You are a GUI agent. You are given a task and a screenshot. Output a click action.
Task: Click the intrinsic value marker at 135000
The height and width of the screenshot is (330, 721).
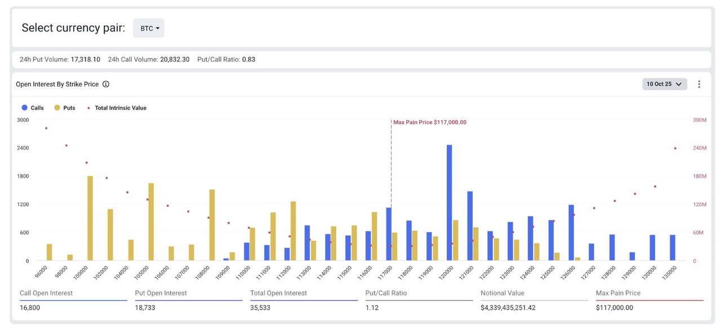(x=675, y=148)
